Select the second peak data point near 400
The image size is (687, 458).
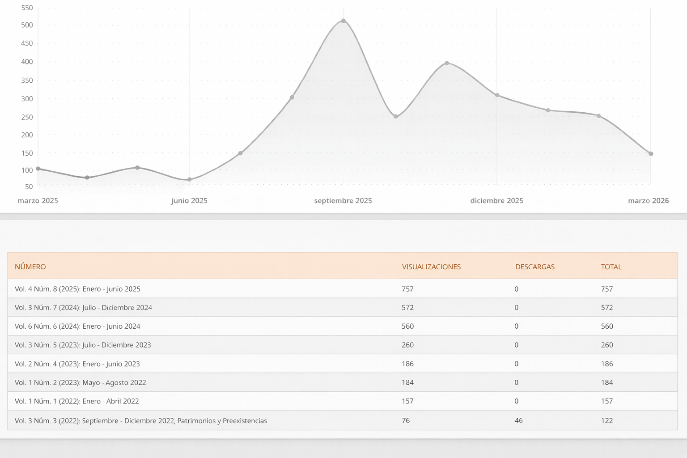[447, 63]
